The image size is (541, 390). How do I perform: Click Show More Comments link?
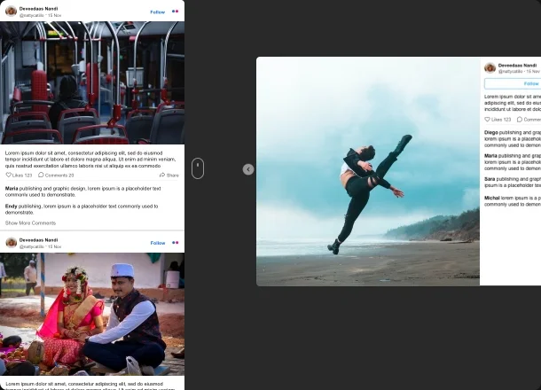point(30,223)
